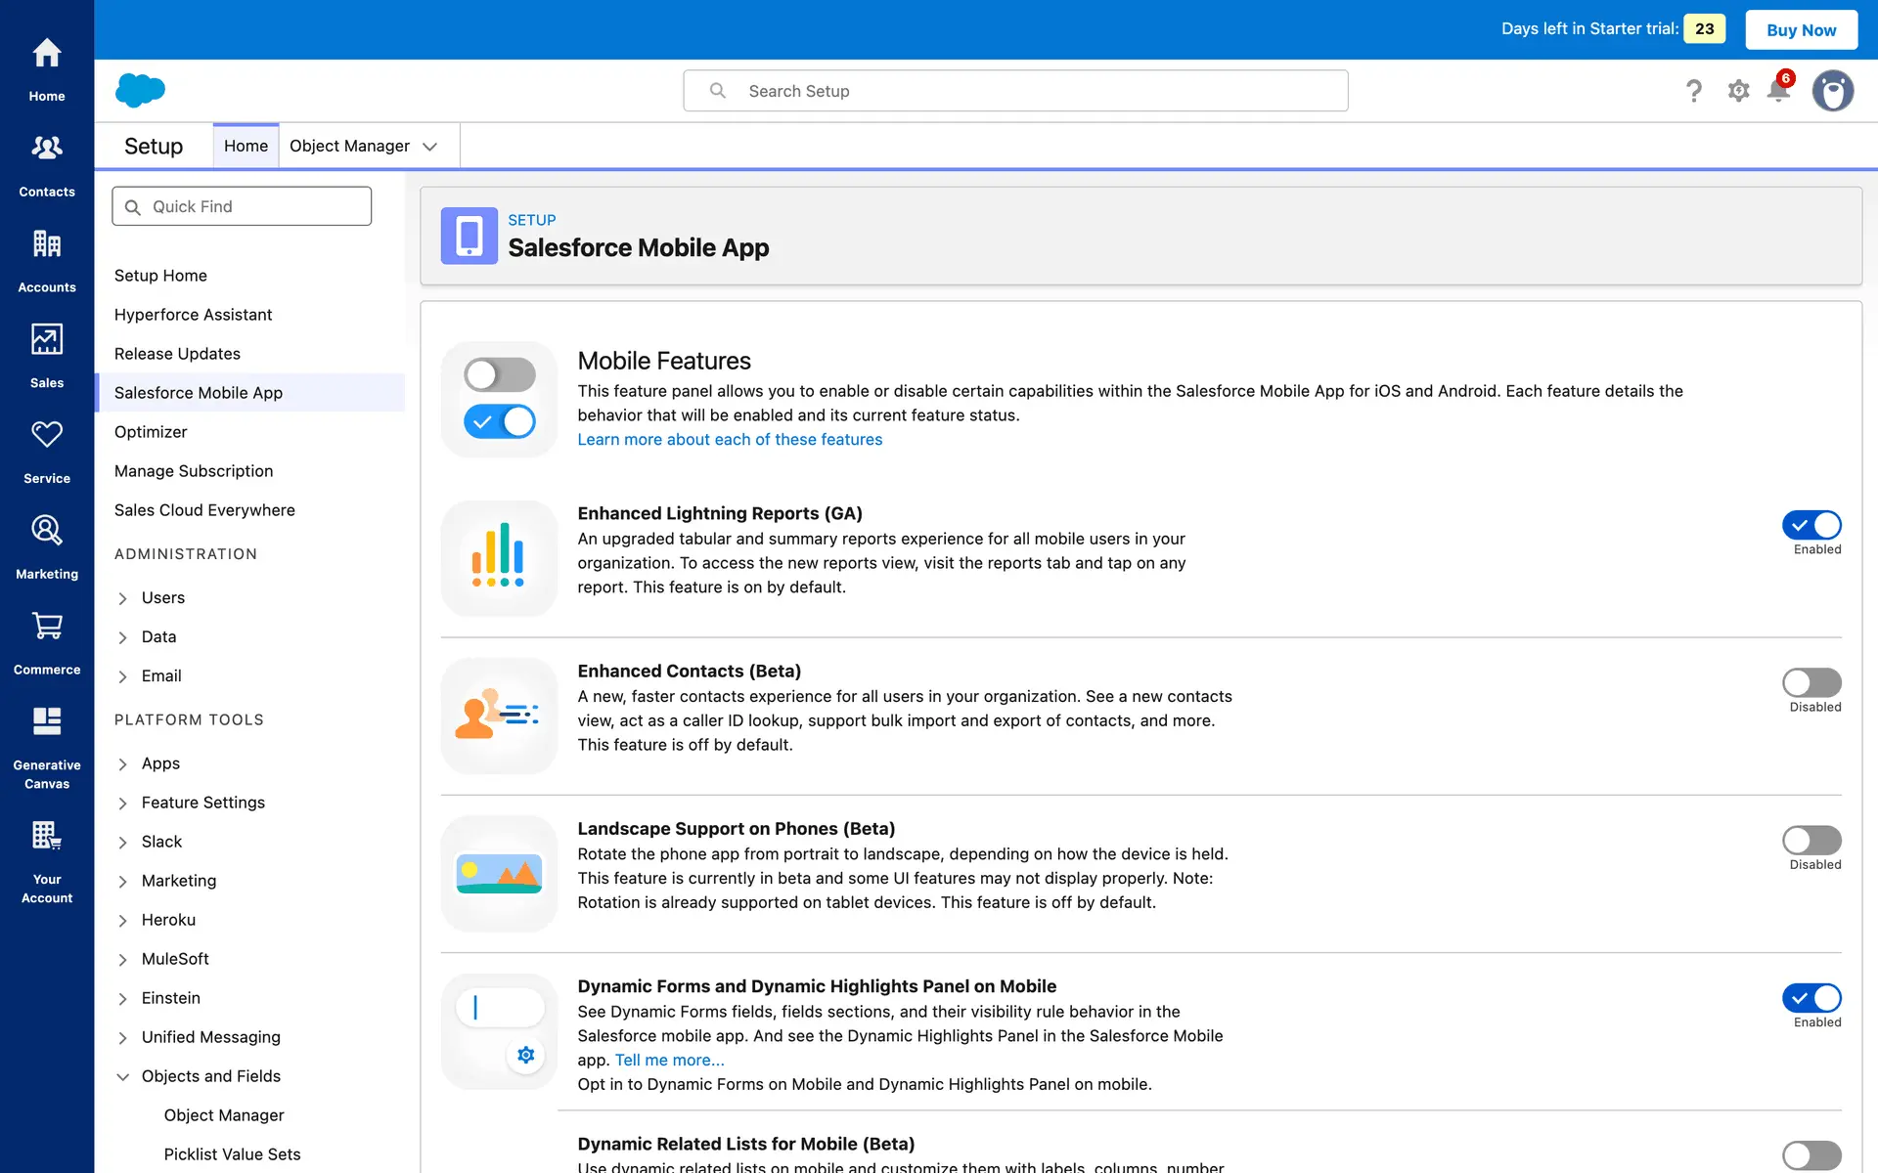Open Object Manager tab dropdown arrow
Viewport: 1878px width, 1173px height.
coord(429,147)
